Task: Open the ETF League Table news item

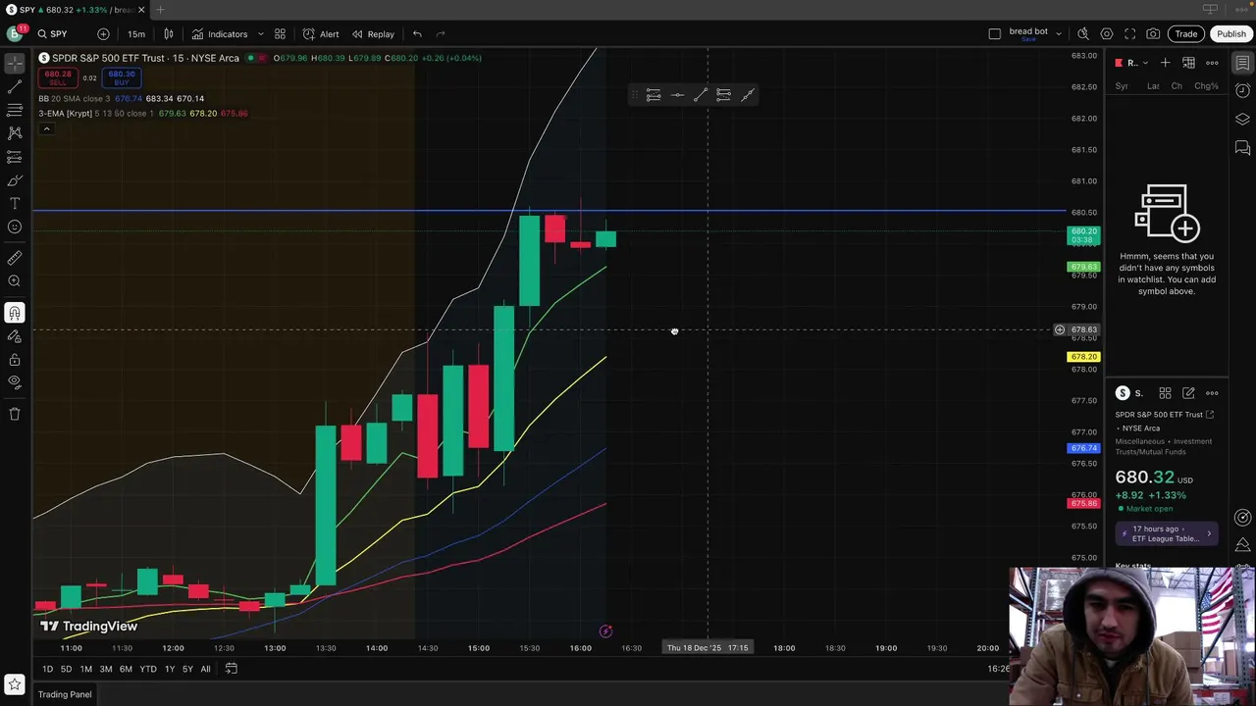Action: pos(1167,533)
